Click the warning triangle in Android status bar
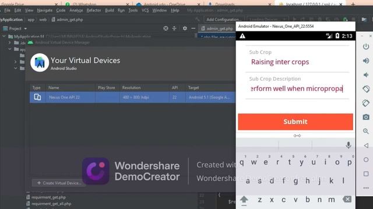The image size is (373, 209). pos(242,36)
